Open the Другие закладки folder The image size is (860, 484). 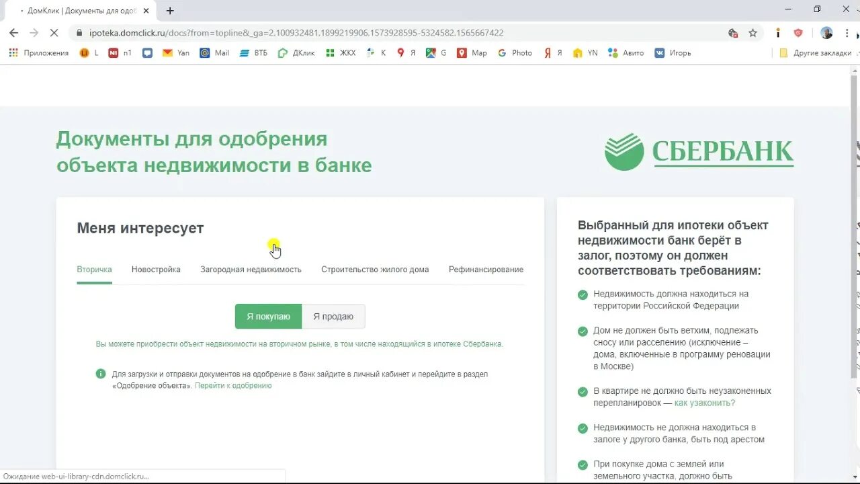[x=815, y=52]
